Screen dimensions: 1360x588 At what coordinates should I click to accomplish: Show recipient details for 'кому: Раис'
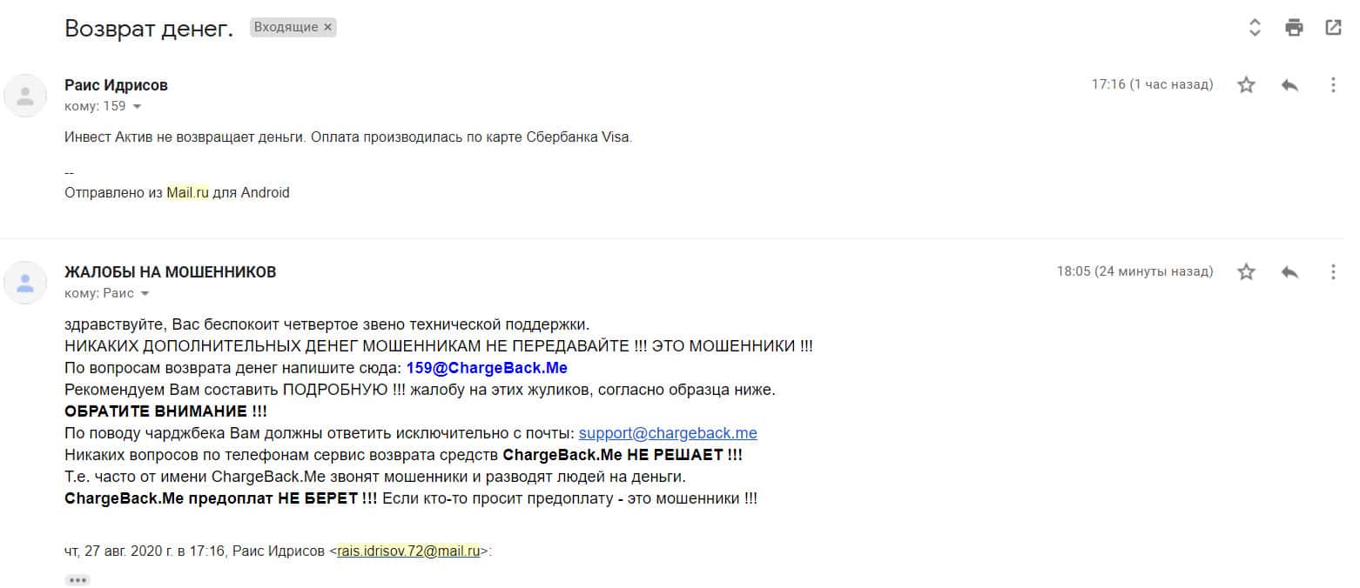145,294
